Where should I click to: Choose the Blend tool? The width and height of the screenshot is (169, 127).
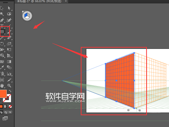click(x=9, y=67)
